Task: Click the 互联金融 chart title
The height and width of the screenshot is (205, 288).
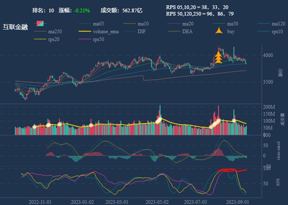Action: point(15,27)
